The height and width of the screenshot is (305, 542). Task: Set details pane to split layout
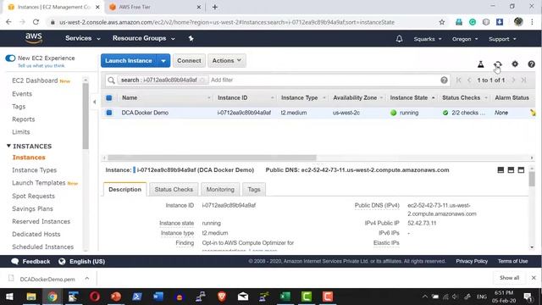511,170
